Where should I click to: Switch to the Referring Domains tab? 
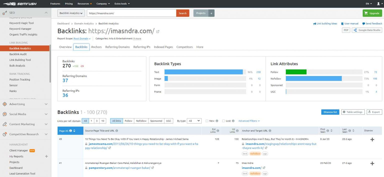117,47
